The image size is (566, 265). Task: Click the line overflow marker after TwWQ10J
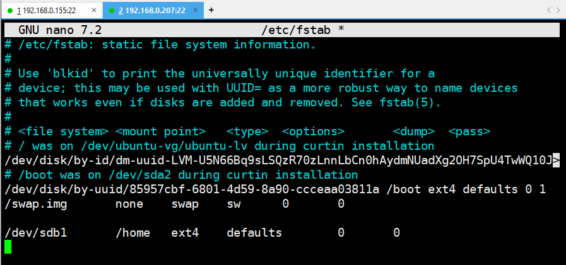click(x=557, y=161)
